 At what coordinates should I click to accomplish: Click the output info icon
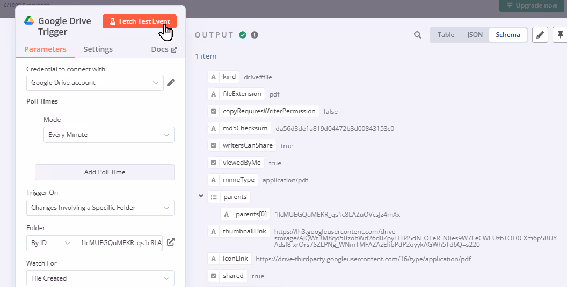click(255, 35)
